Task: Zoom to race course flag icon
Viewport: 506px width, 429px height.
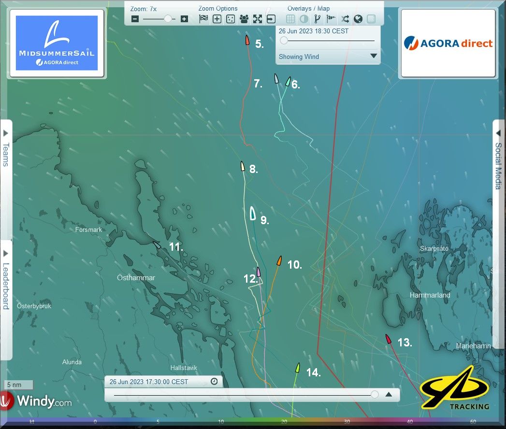Action: click(x=203, y=19)
